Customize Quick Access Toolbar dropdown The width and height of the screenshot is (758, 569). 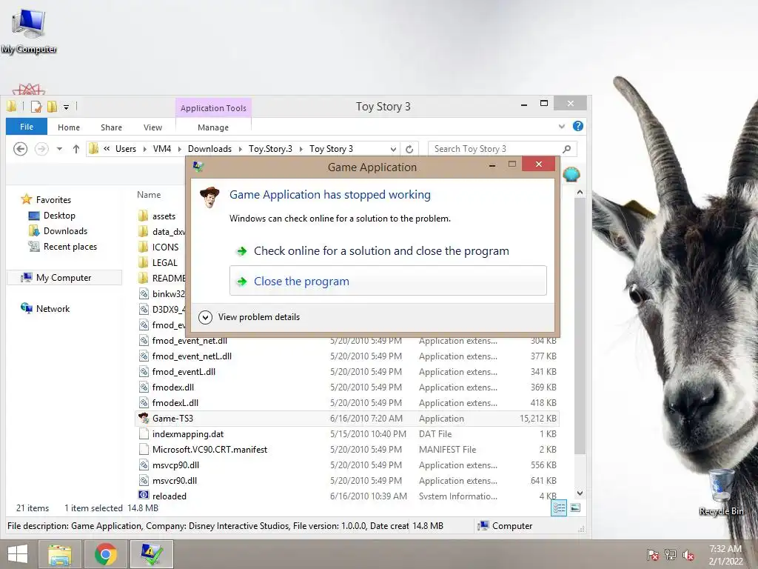coord(66,107)
